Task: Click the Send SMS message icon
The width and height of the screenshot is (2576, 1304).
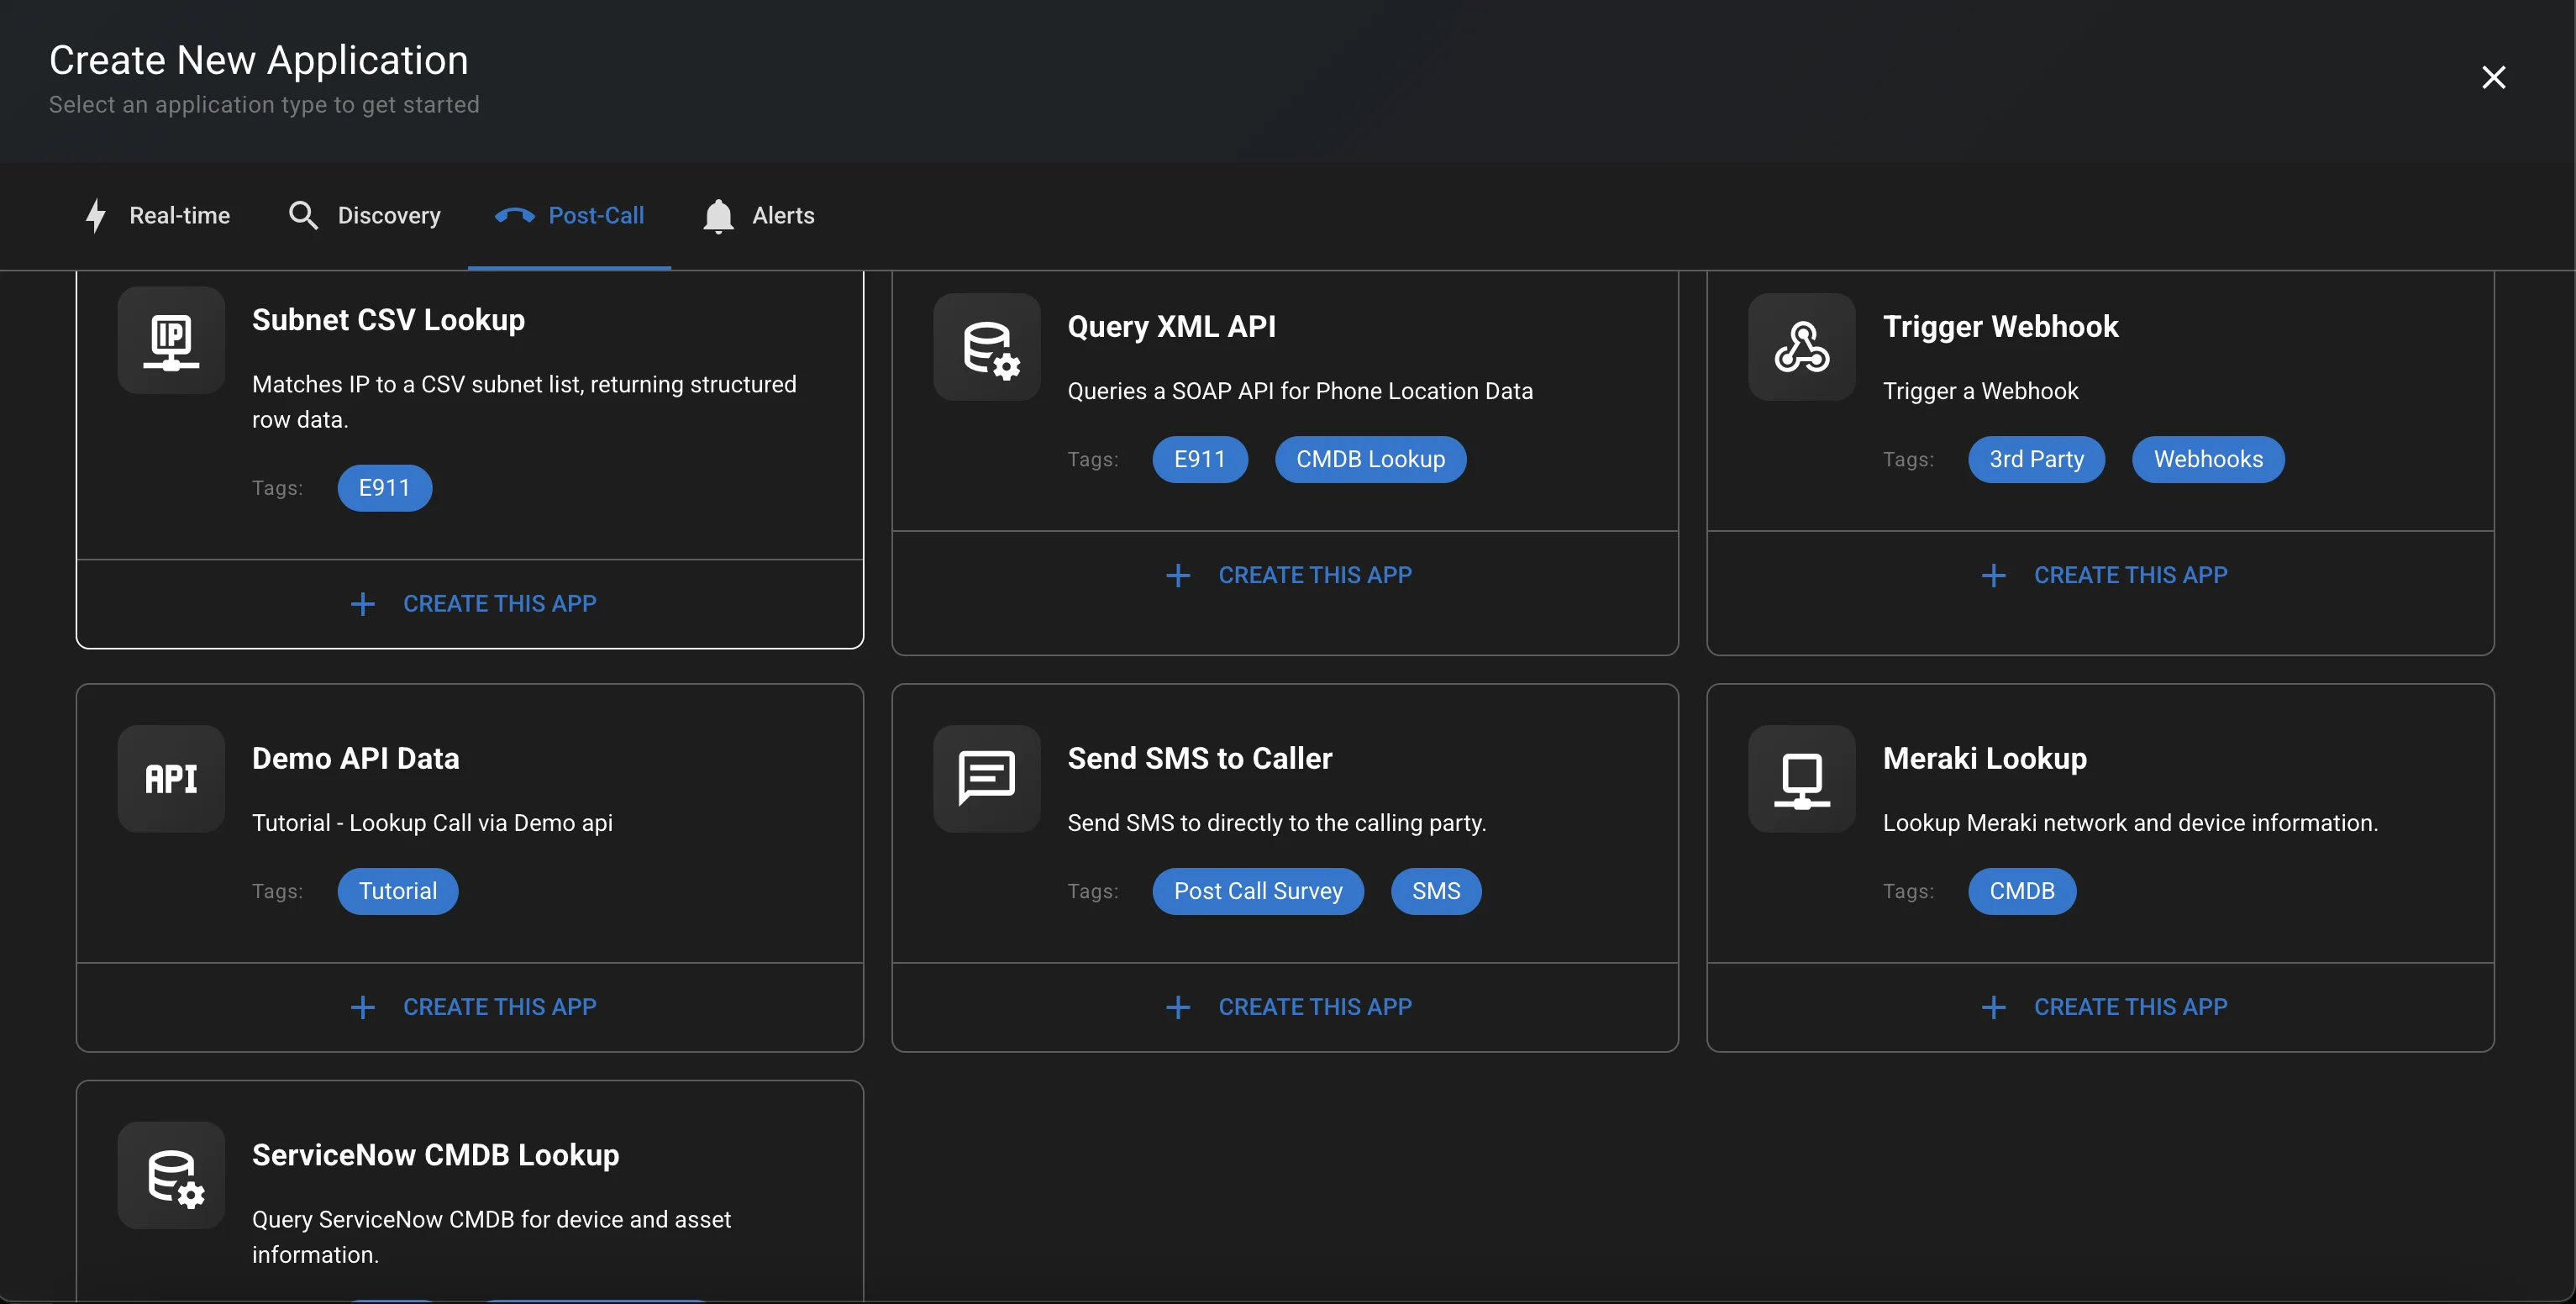Action: pyautogui.click(x=987, y=779)
